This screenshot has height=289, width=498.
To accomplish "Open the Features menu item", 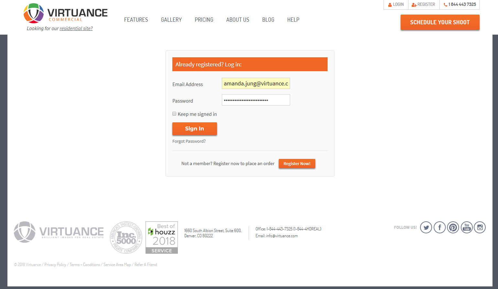I will point(136,20).
